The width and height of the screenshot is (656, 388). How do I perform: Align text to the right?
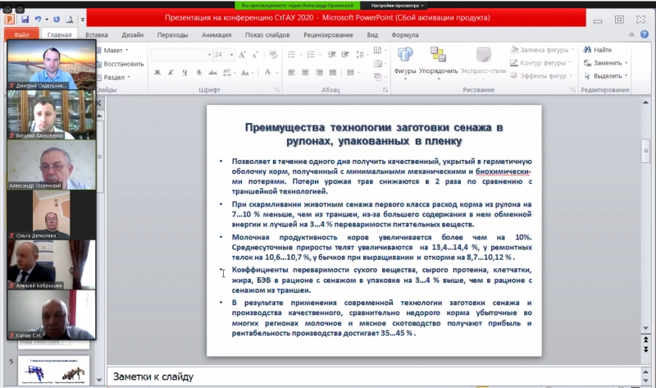click(319, 72)
